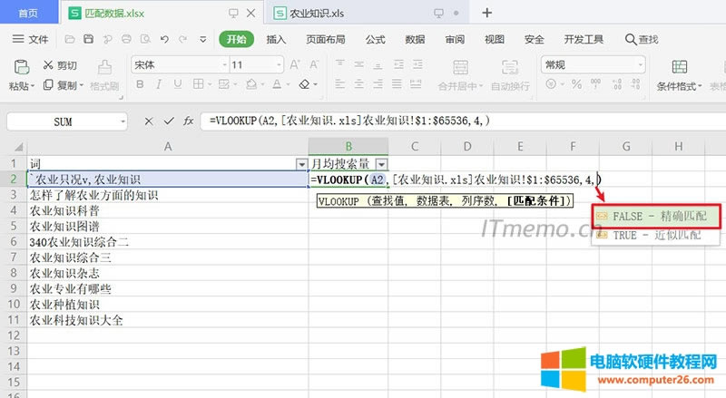Click the fx insert function icon
726x398 pixels.
pyautogui.click(x=188, y=121)
